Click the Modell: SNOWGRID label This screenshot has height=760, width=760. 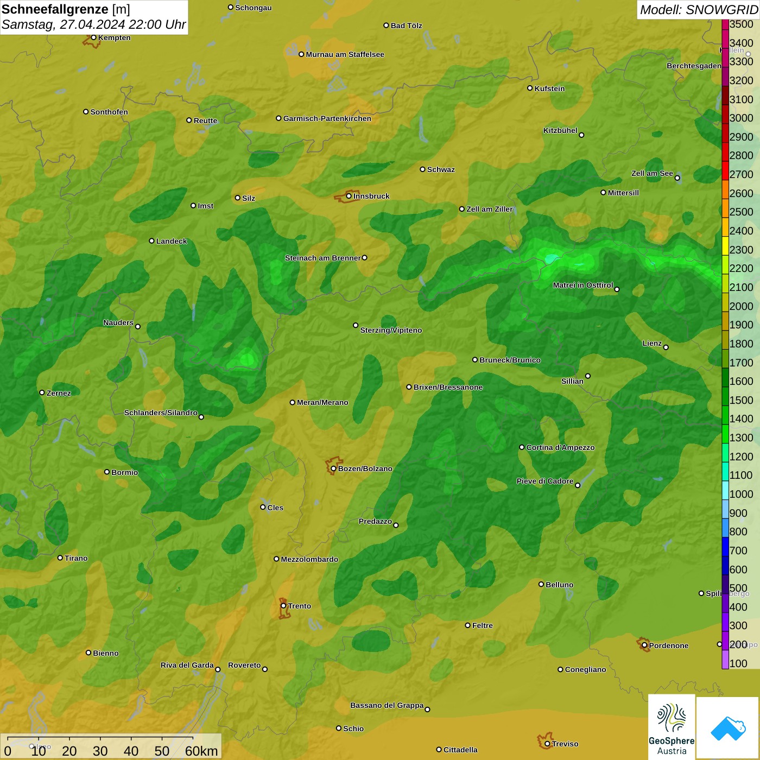pyautogui.click(x=699, y=10)
